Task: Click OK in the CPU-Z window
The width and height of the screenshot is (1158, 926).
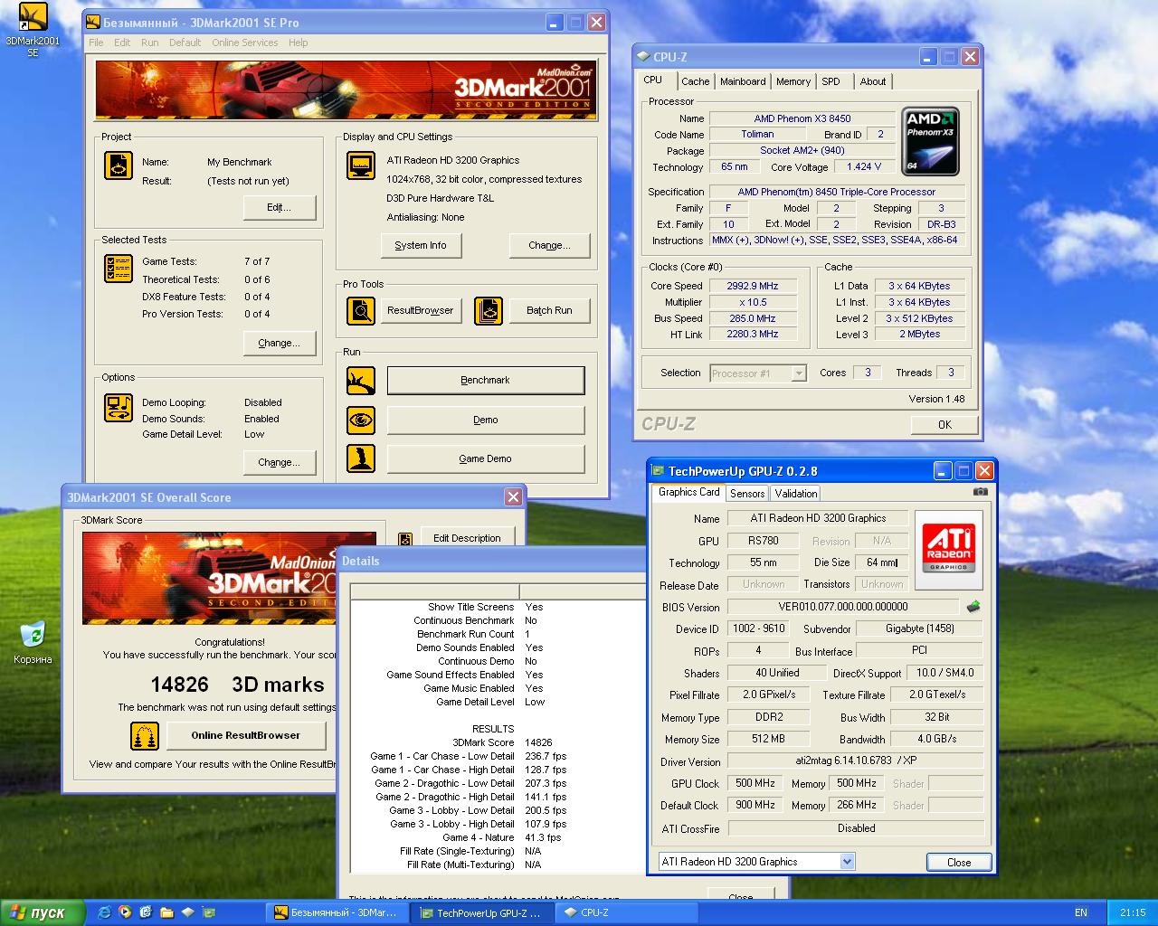Action: (x=944, y=424)
